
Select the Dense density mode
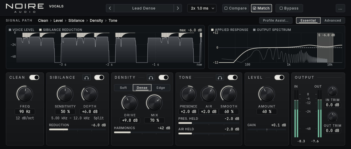[x=142, y=88]
